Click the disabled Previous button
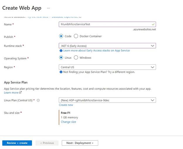 click(x=47, y=143)
